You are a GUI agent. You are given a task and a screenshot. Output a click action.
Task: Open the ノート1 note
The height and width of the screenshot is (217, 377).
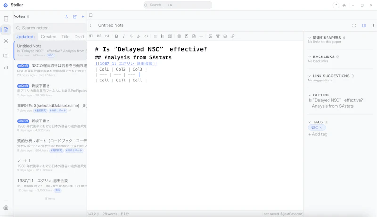click(x=50, y=165)
